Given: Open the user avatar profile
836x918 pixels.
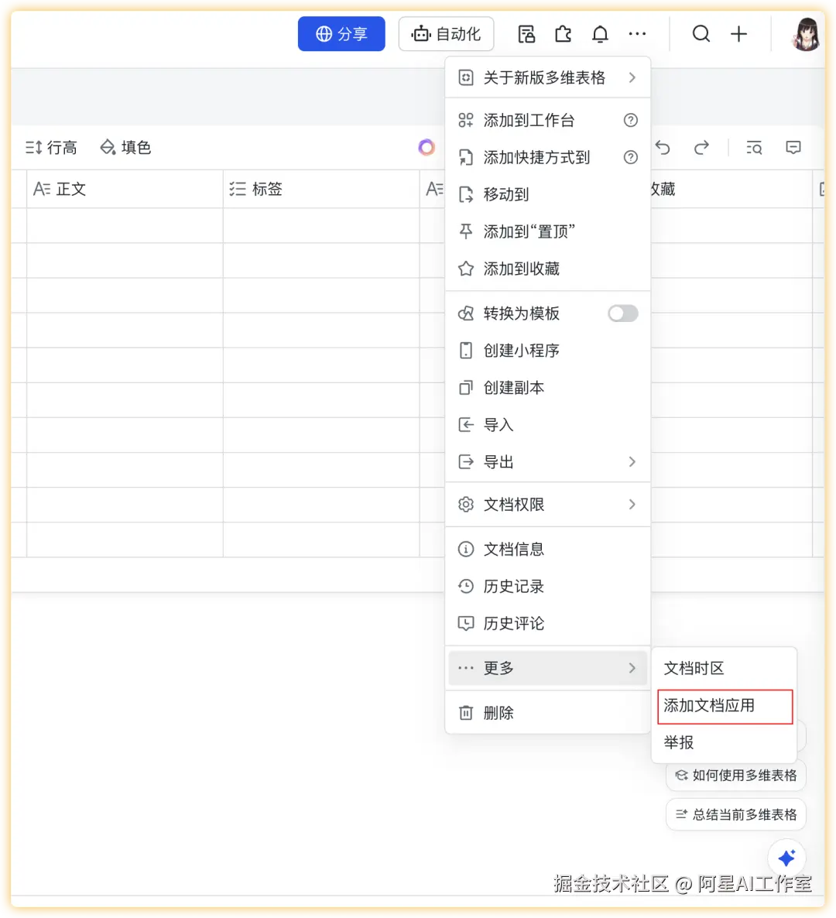Looking at the screenshot, I should (x=806, y=34).
